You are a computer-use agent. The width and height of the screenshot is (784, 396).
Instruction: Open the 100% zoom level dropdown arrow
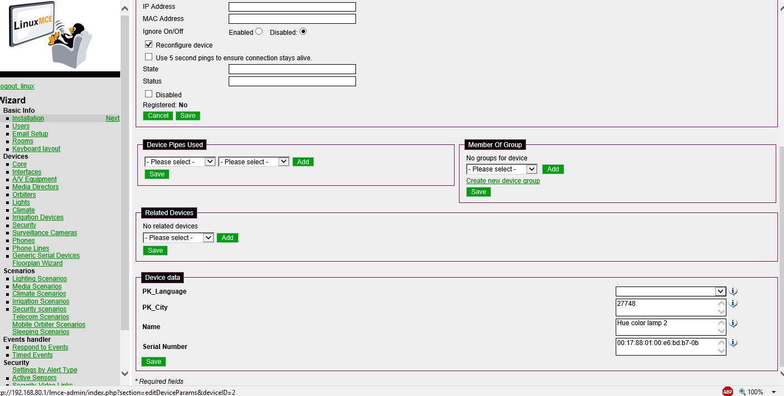775,392
